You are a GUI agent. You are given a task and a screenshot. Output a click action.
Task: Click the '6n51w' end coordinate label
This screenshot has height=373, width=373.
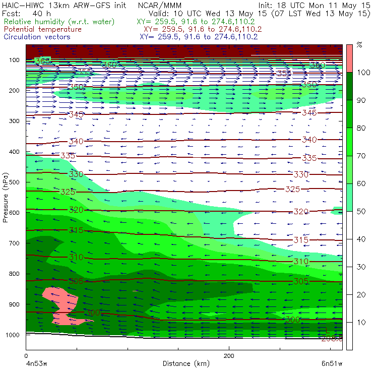[332, 364]
